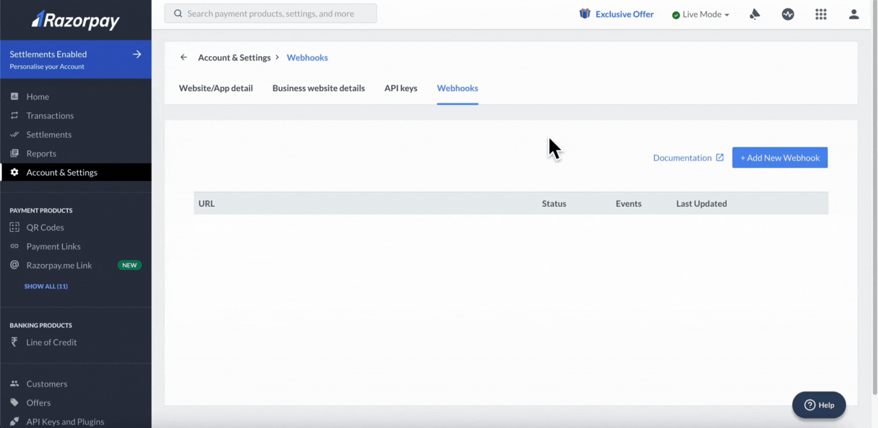Click the Add New Webhook button
The height and width of the screenshot is (428, 878).
pos(780,158)
